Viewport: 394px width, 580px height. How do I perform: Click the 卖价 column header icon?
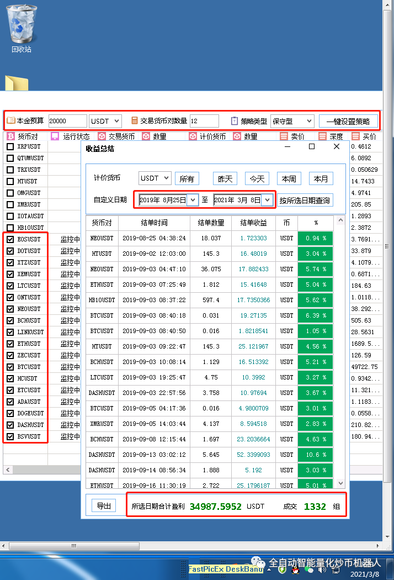pos(284,136)
